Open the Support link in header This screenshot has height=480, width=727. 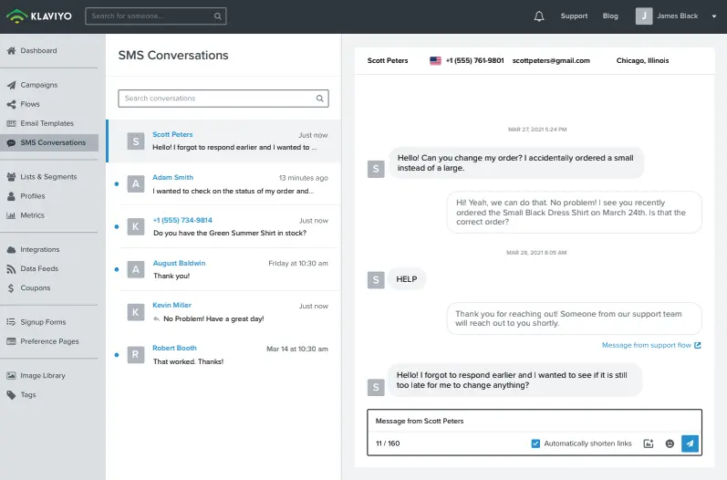click(574, 16)
